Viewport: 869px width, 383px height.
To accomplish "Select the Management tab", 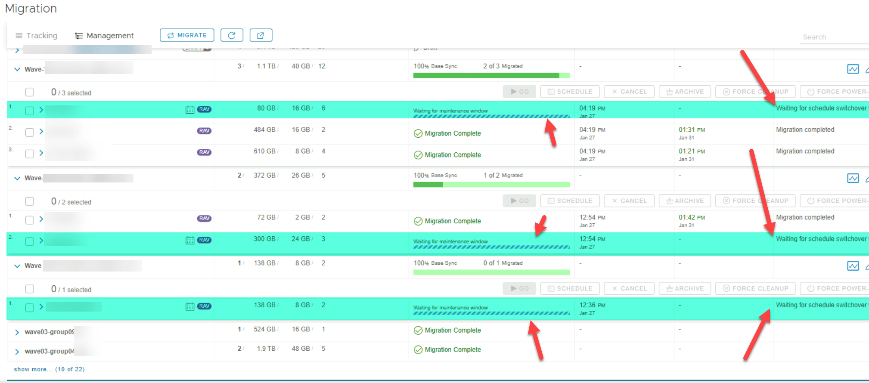I will tap(105, 36).
